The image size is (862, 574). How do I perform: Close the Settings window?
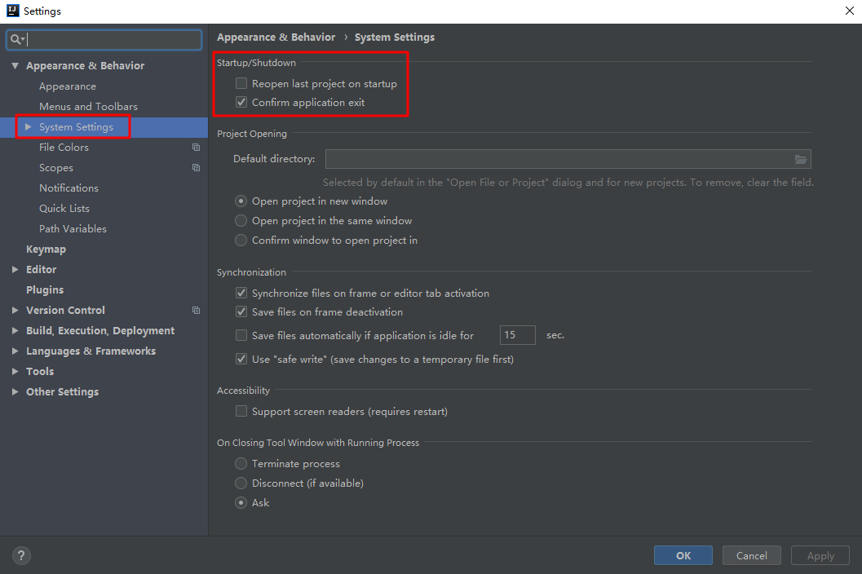point(849,11)
